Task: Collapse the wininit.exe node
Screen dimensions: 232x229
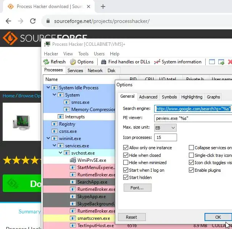Action: coord(48,138)
